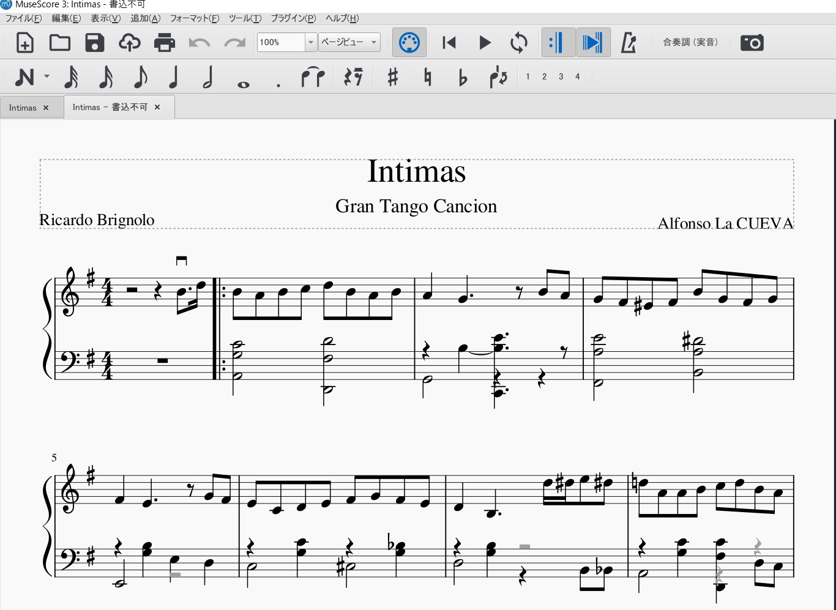The width and height of the screenshot is (836, 610).
Task: Open image capture with the camera icon
Action: pyautogui.click(x=752, y=43)
